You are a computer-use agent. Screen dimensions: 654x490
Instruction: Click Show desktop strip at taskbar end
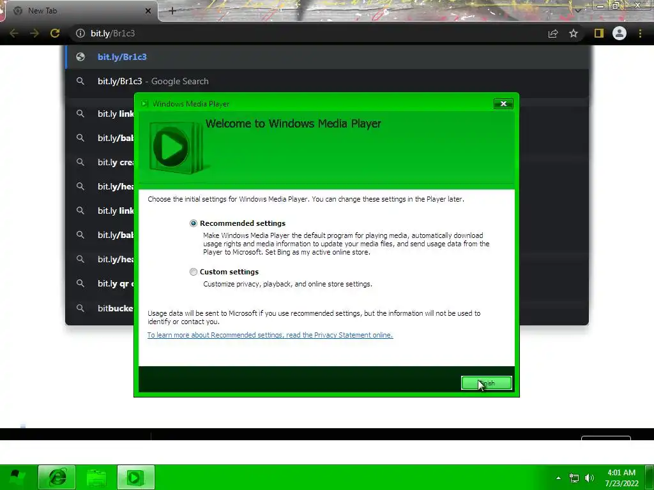650,477
